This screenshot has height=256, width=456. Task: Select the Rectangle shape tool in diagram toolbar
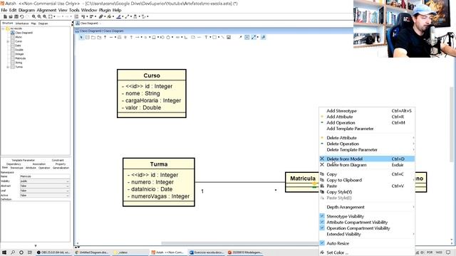tap(214, 37)
